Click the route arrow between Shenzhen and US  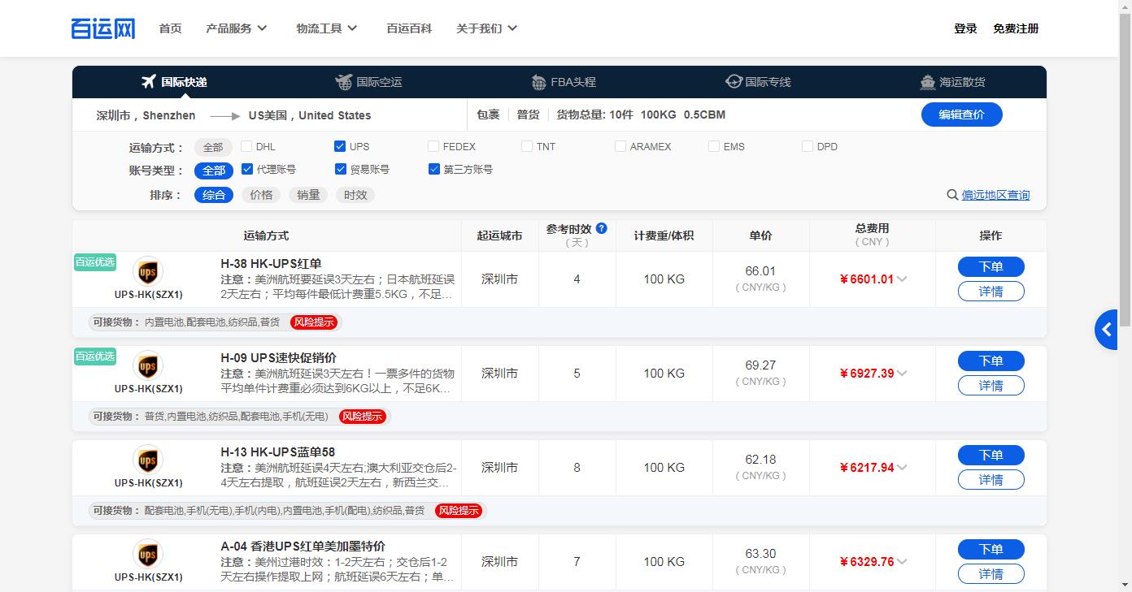tap(225, 116)
